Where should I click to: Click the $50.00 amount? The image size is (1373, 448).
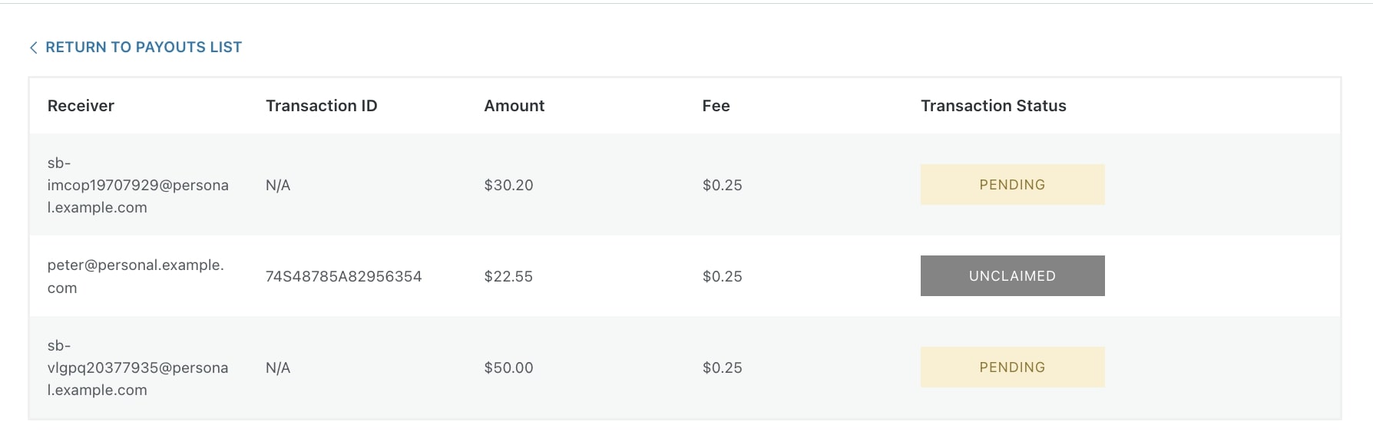[508, 367]
